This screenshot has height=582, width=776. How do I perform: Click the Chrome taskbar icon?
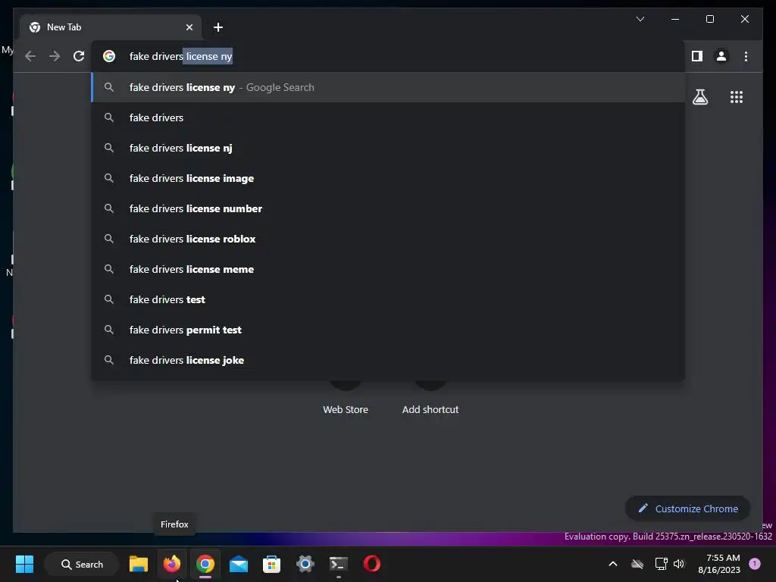(x=205, y=564)
